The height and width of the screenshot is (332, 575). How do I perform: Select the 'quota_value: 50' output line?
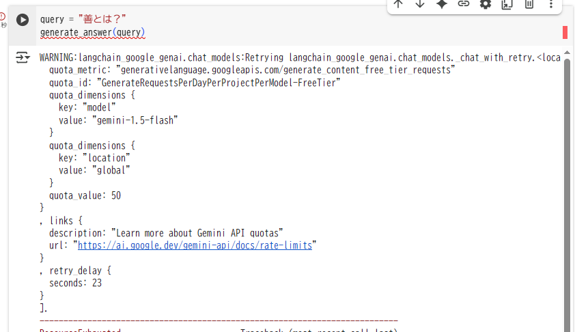click(85, 195)
